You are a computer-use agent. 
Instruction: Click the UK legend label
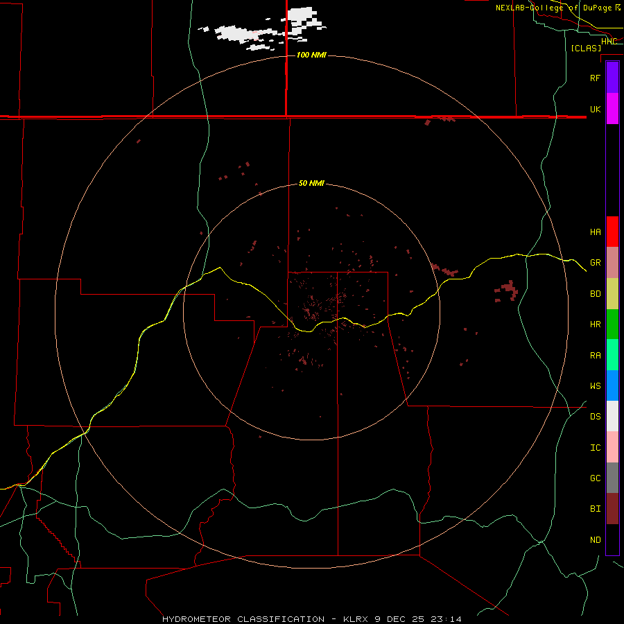coord(595,109)
